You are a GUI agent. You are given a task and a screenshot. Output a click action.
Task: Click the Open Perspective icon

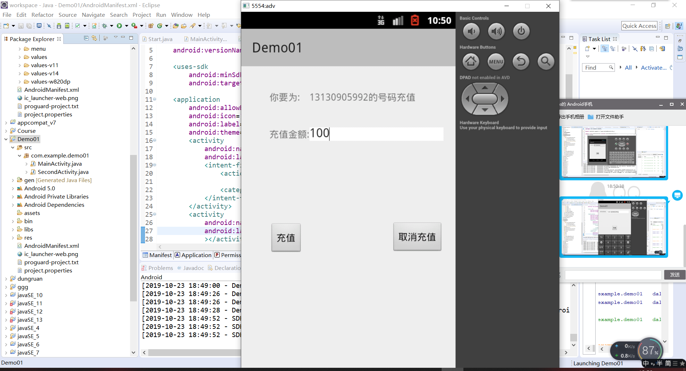(667, 26)
